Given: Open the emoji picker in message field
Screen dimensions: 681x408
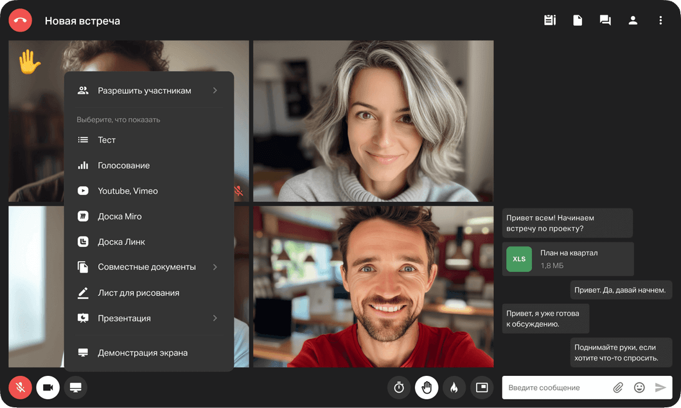Looking at the screenshot, I should [639, 387].
